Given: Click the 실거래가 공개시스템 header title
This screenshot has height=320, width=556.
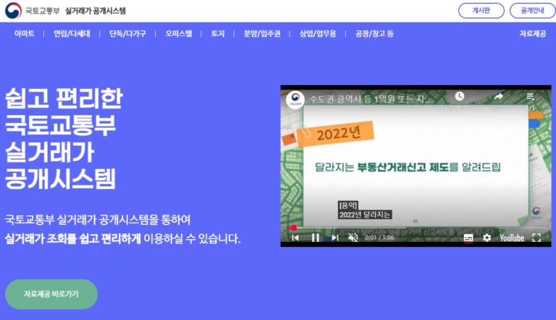Looking at the screenshot, I should coord(96,11).
